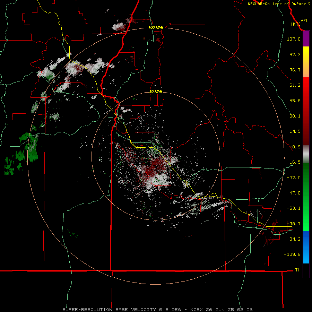This screenshot has height=312, width=312.
Task: Click the 50 NMI range ring label
Action: click(x=156, y=92)
